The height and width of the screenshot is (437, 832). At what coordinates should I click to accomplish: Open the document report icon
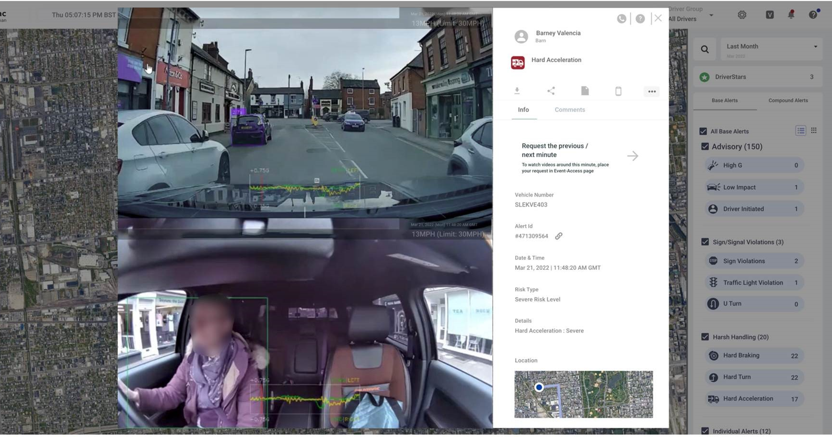pos(585,91)
